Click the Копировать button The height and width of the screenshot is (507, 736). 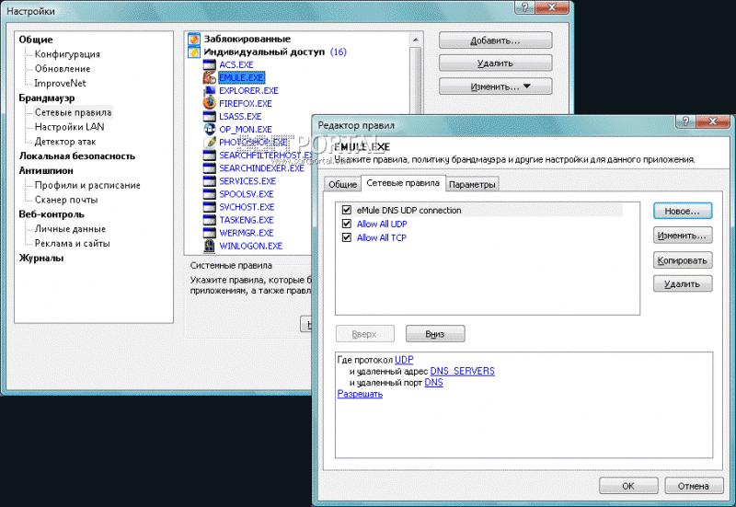(x=683, y=260)
